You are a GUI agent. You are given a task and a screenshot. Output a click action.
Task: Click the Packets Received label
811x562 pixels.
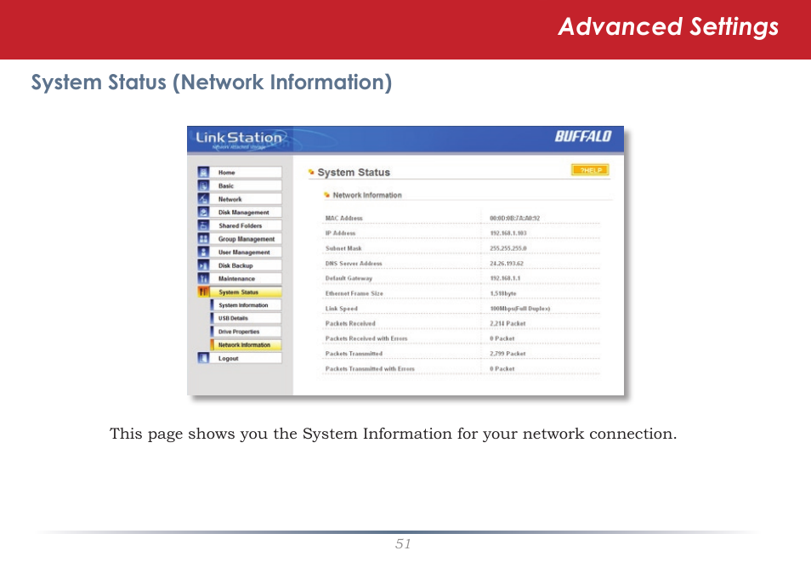(350, 323)
